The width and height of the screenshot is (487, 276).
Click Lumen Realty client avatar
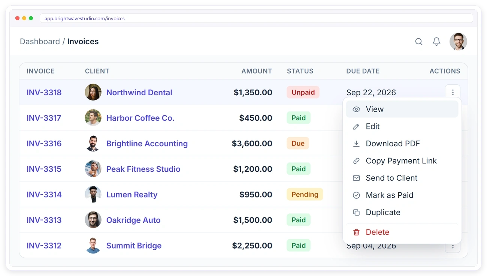pos(93,194)
